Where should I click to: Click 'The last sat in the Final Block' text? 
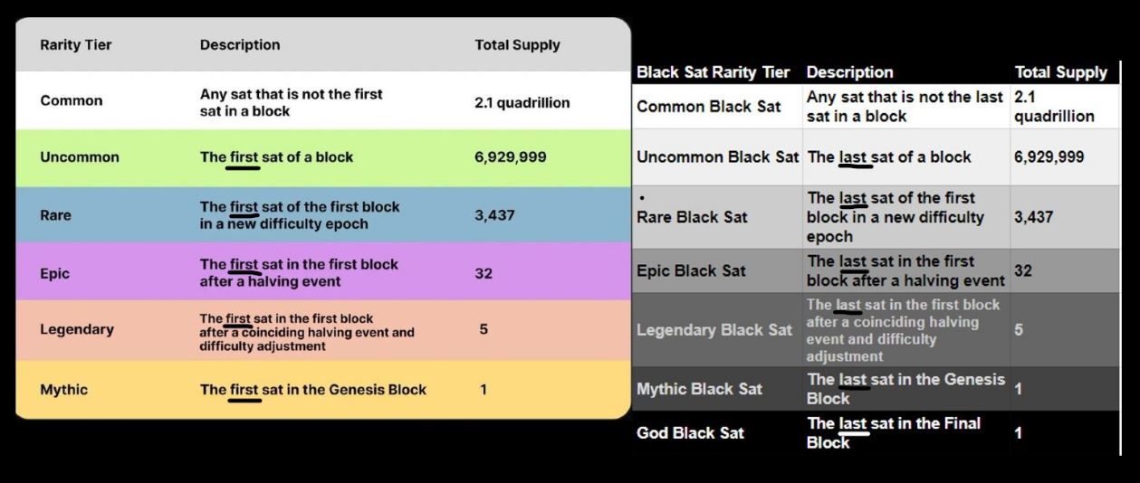click(x=894, y=433)
